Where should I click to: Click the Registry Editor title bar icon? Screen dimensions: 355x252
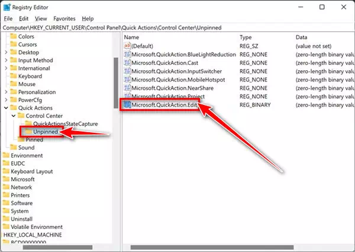[7, 7]
